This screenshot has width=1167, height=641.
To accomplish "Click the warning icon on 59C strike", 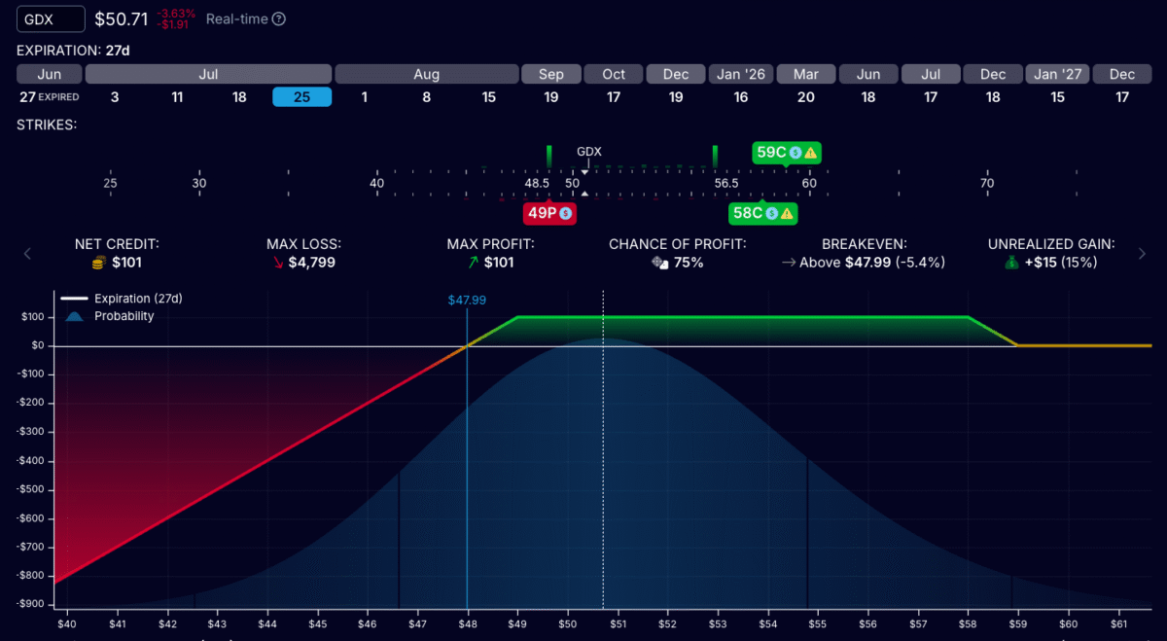I will pos(810,153).
